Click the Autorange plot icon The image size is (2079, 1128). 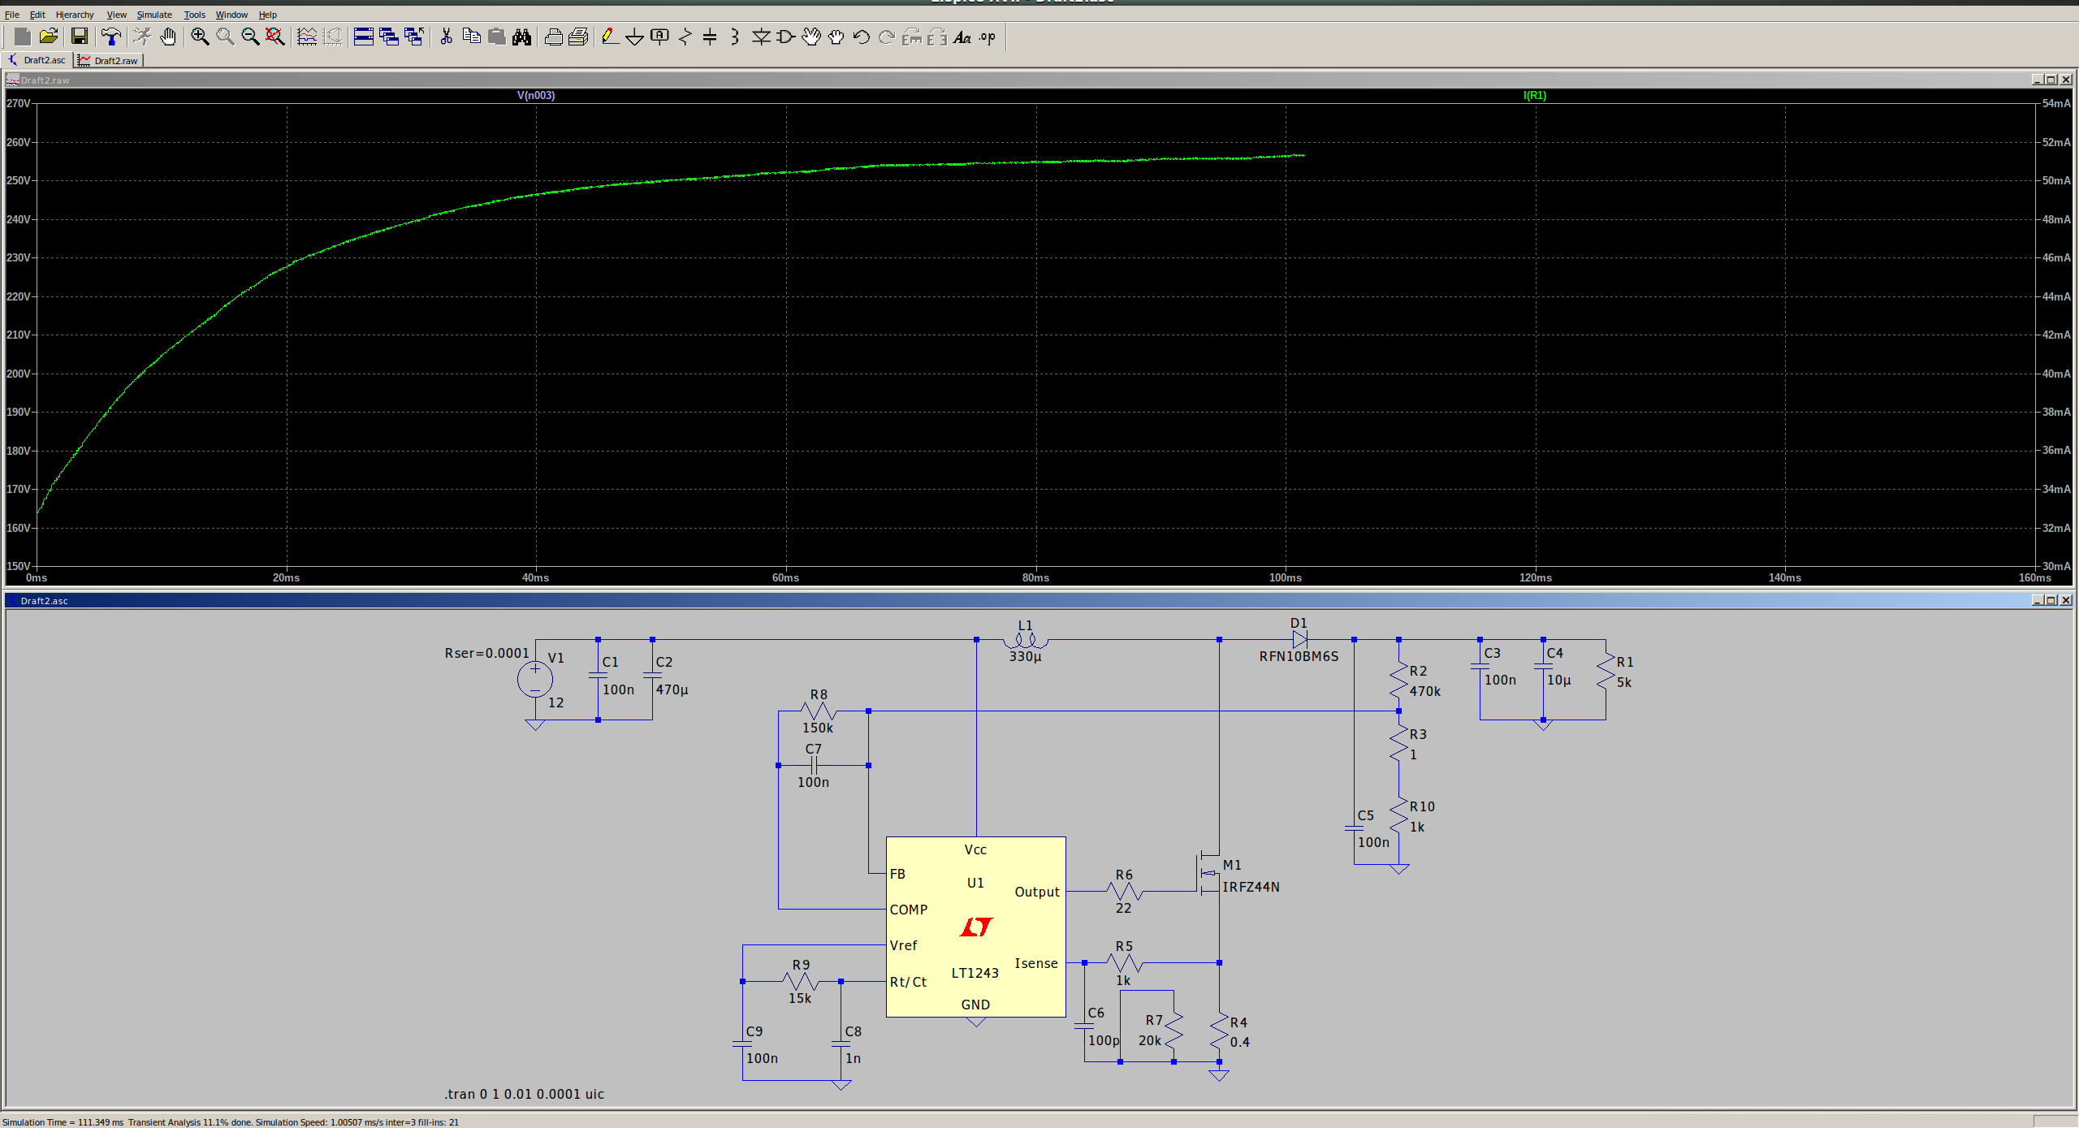pos(307,37)
